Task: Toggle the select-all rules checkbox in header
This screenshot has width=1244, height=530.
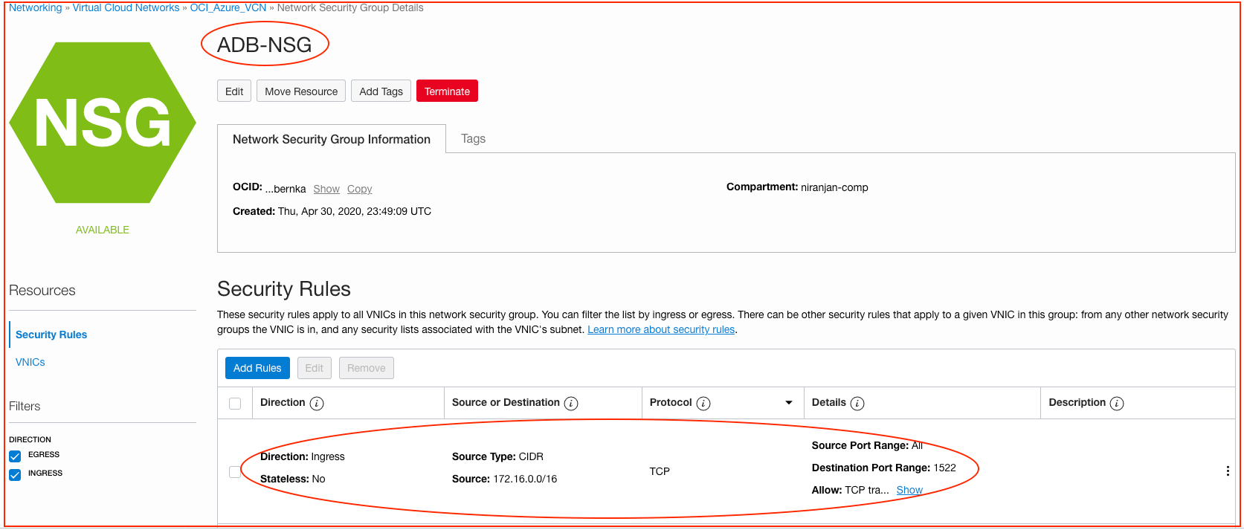Action: (235, 404)
